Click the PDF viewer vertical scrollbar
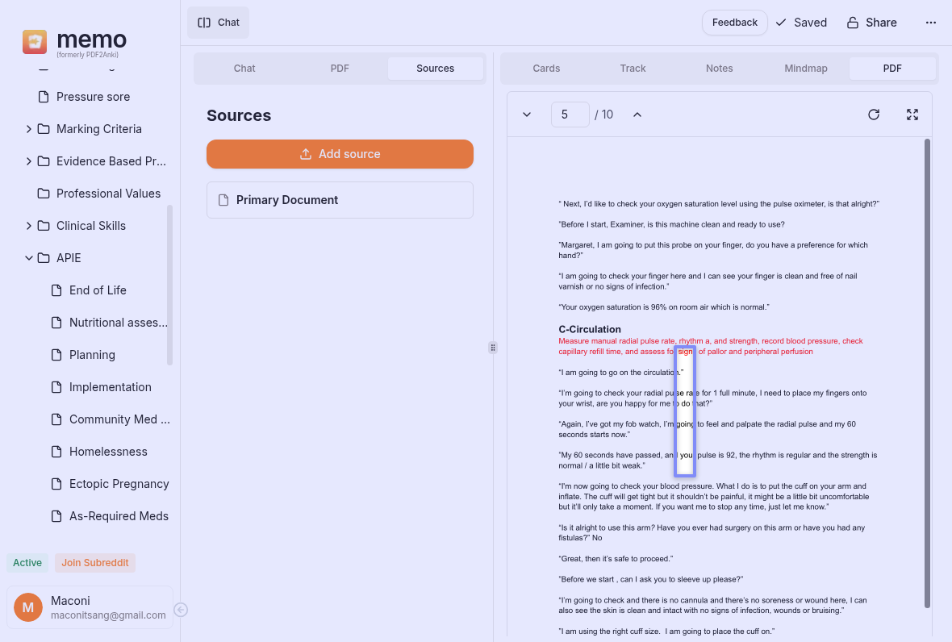The image size is (952, 642). coord(927,371)
